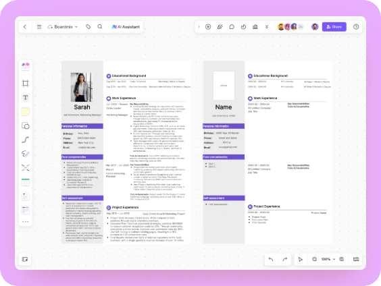
Task: Click Sarah's resume photo
Action: coord(81,87)
